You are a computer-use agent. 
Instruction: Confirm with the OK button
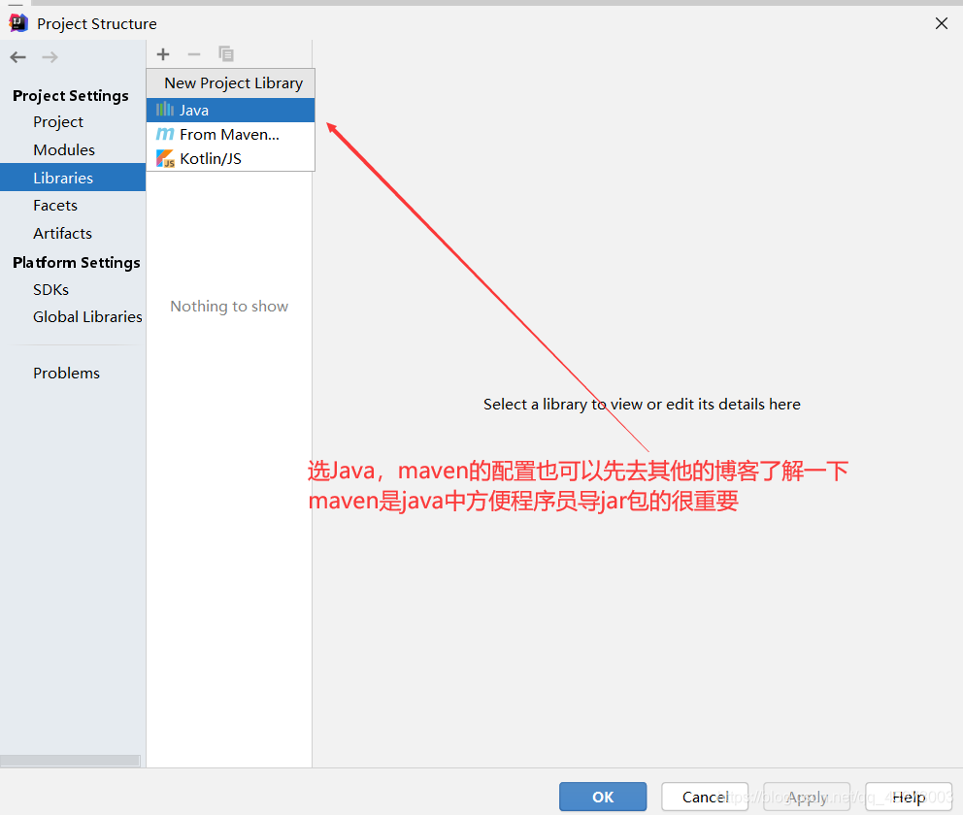pos(603,797)
